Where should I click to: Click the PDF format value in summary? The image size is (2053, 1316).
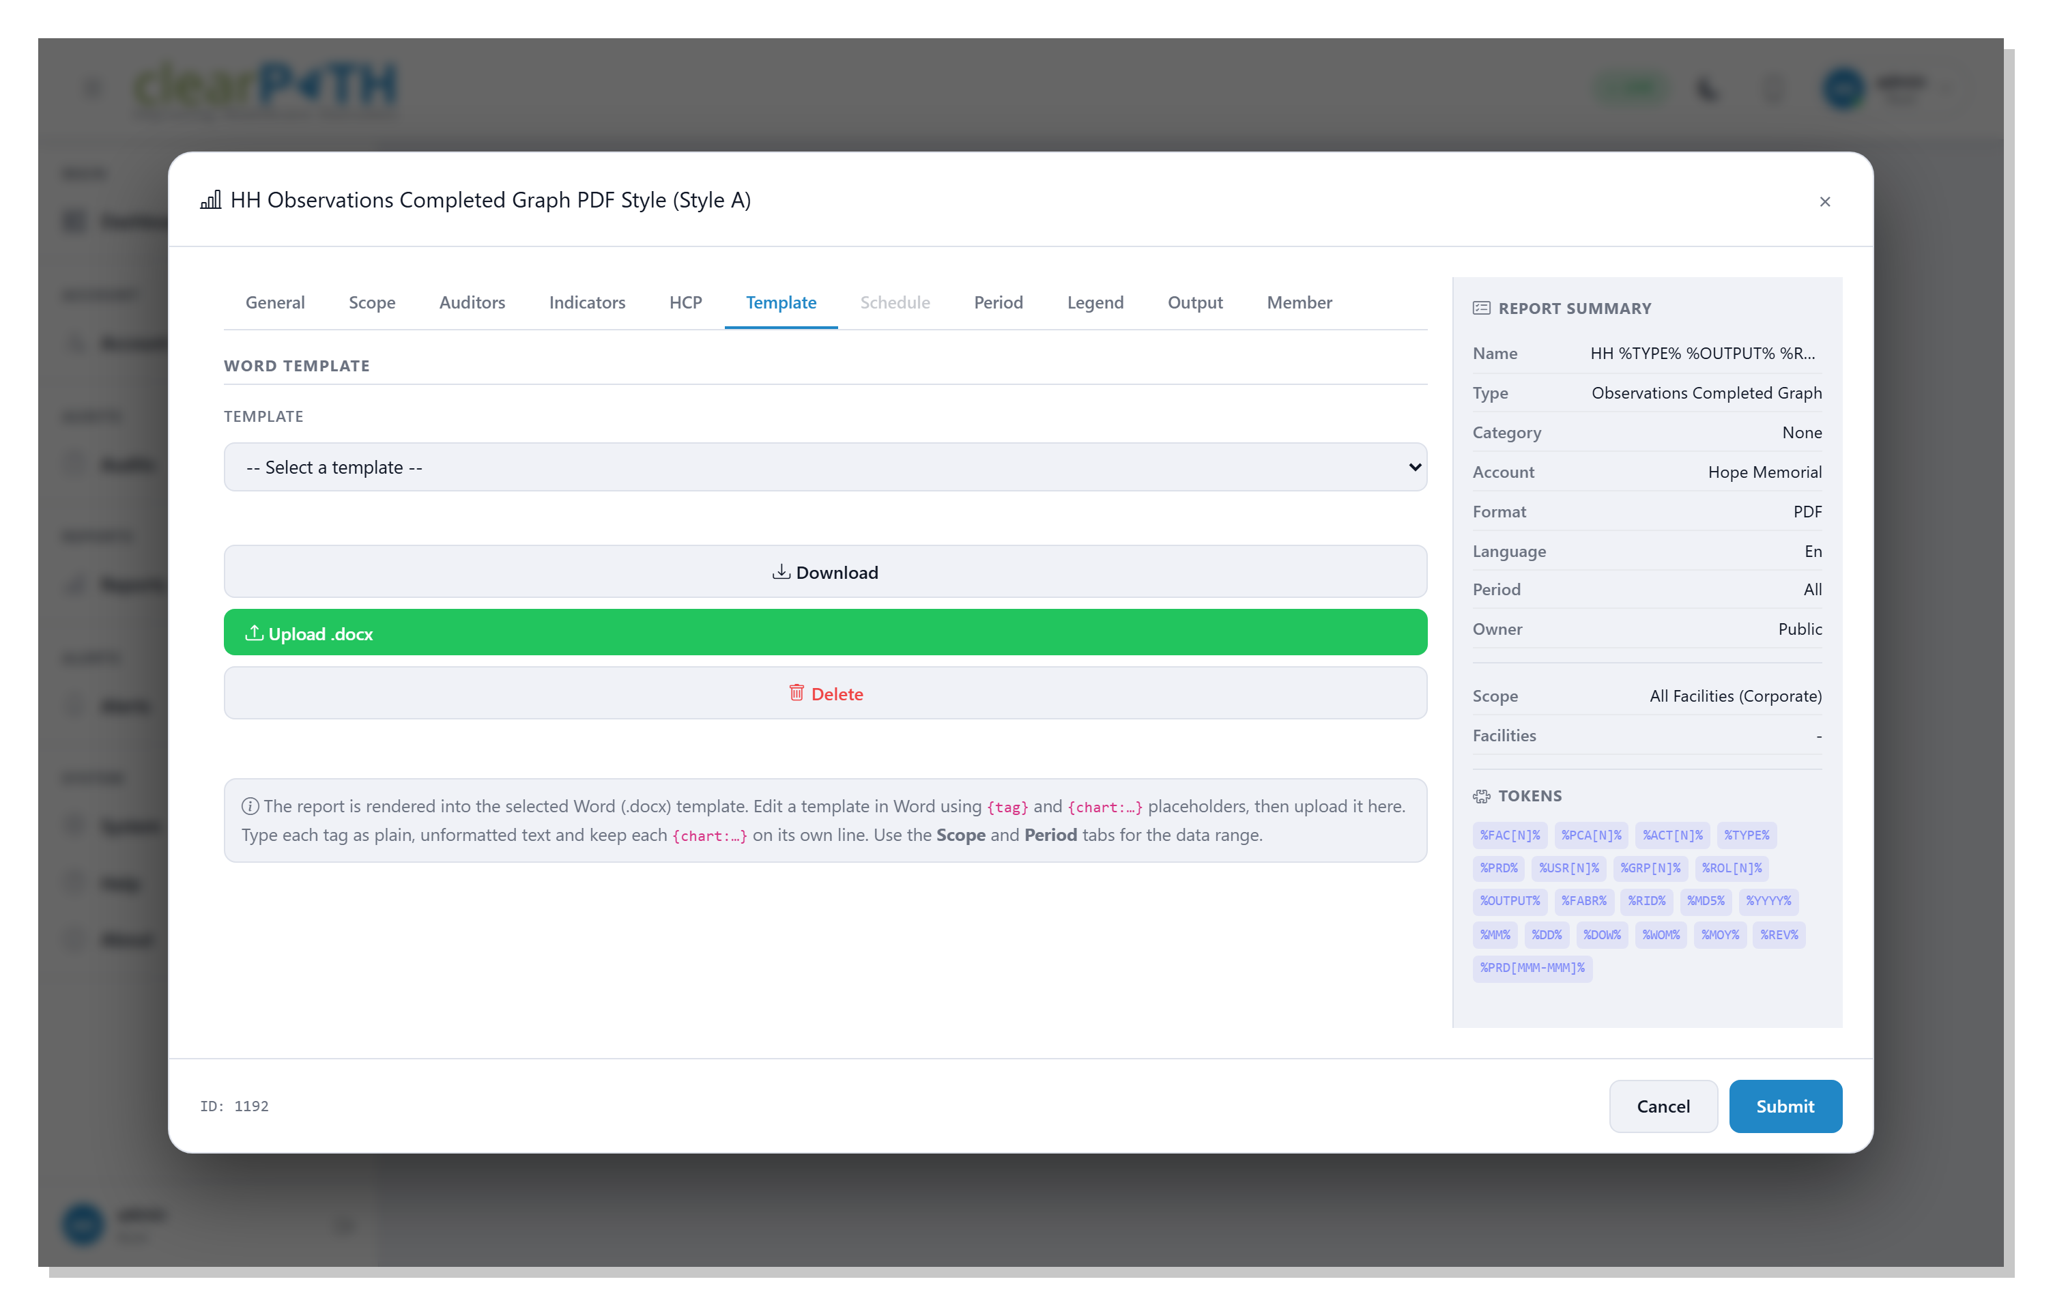[x=1807, y=511]
